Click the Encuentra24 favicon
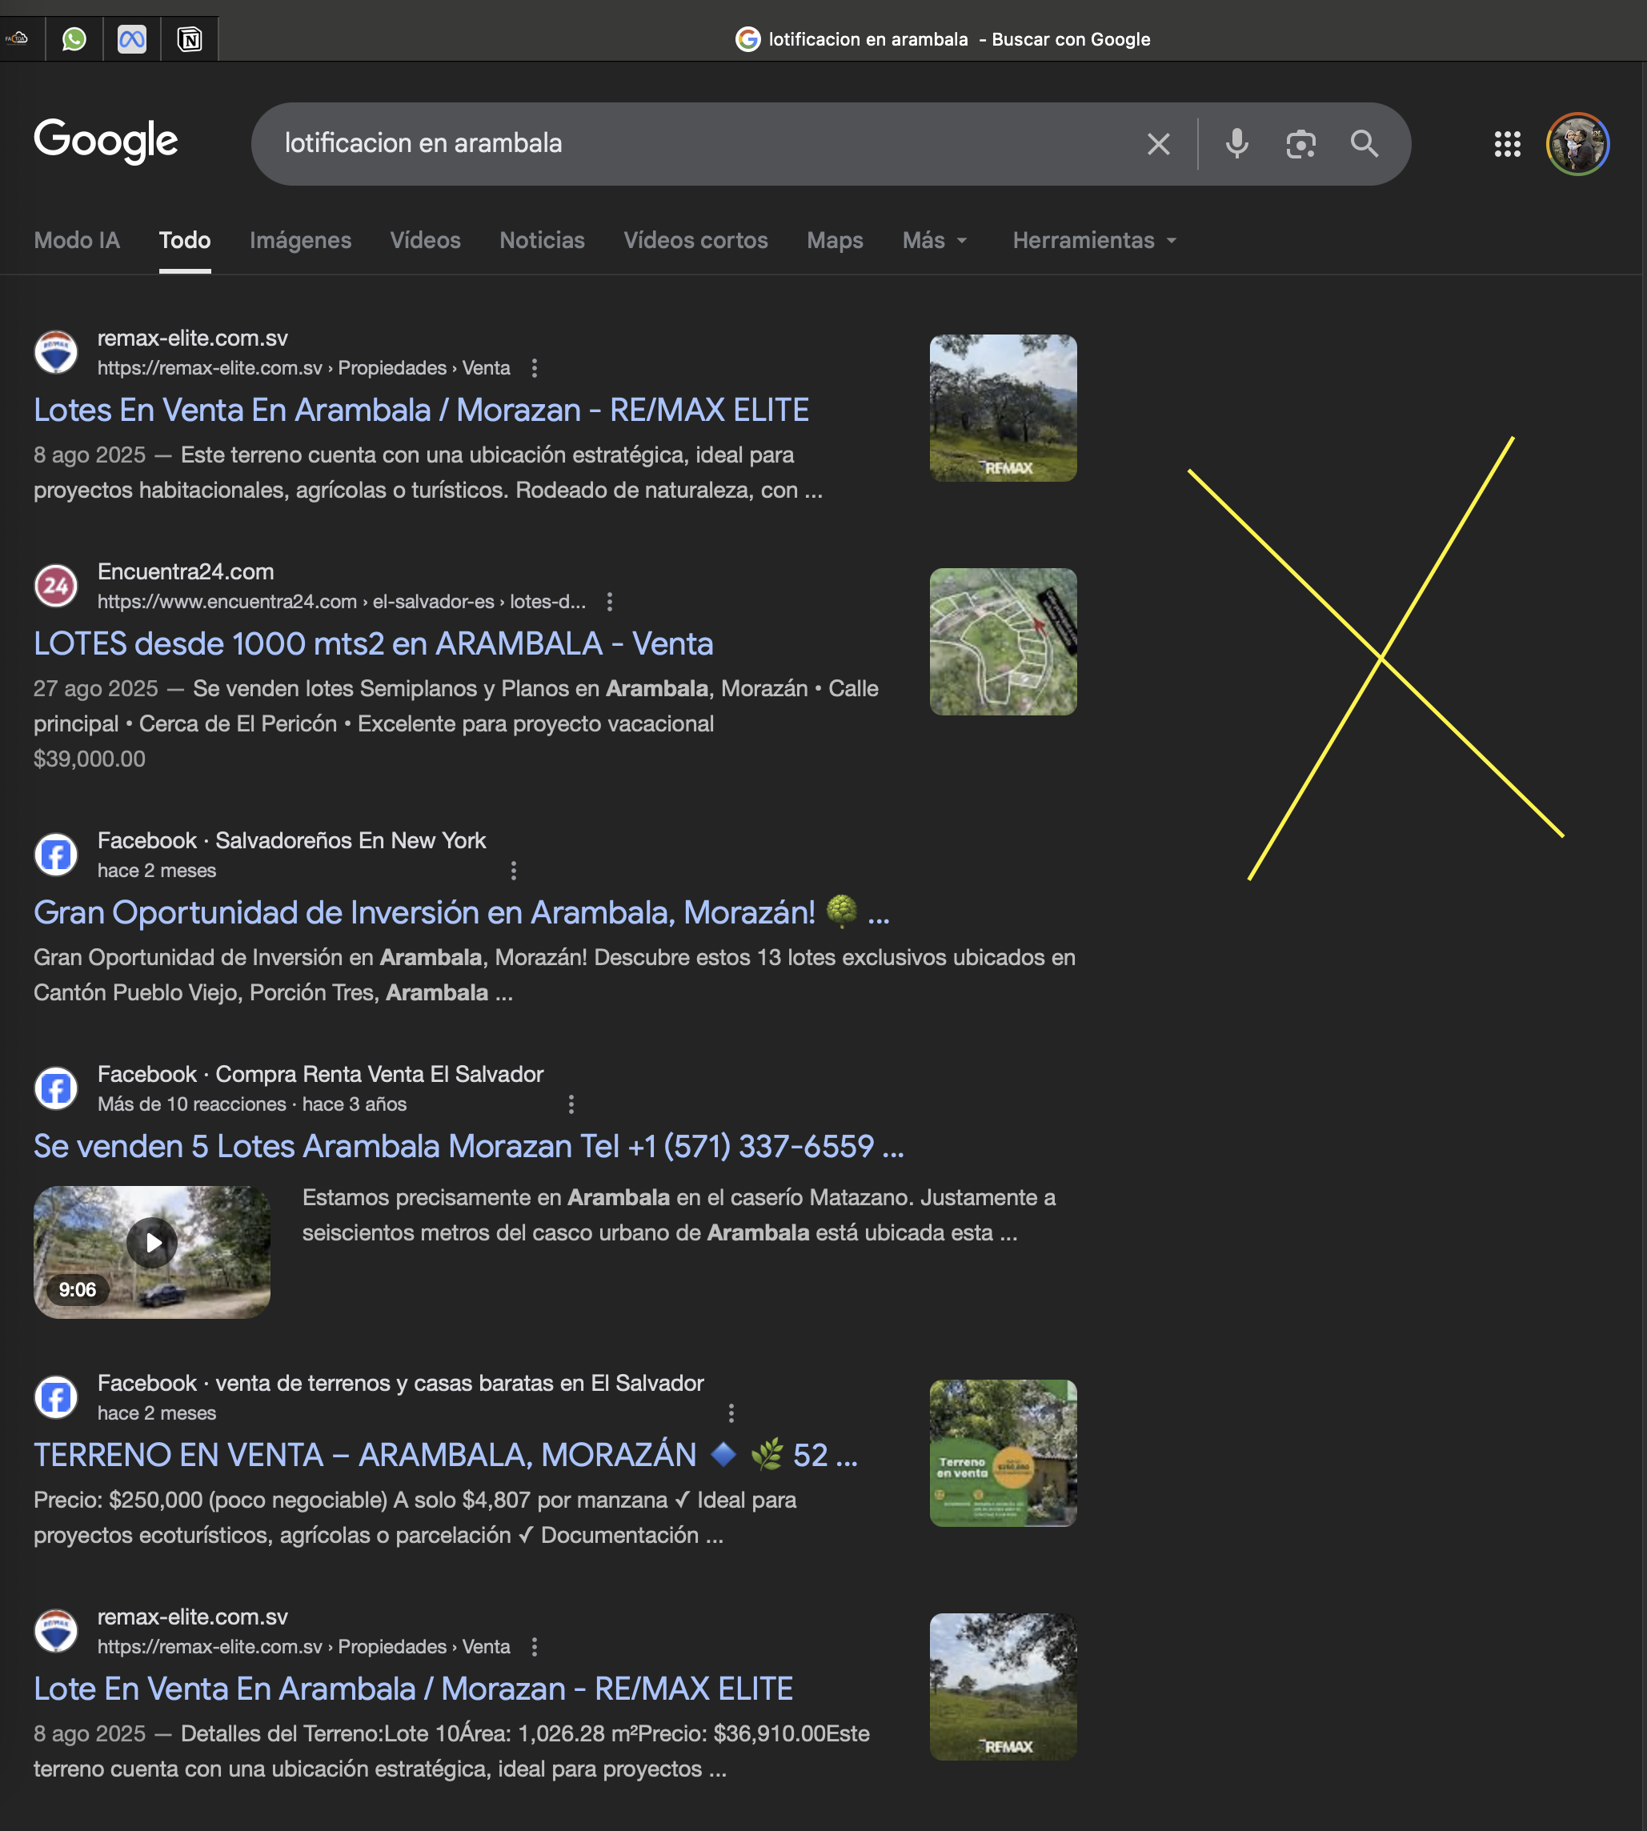The width and height of the screenshot is (1647, 1831). click(56, 586)
